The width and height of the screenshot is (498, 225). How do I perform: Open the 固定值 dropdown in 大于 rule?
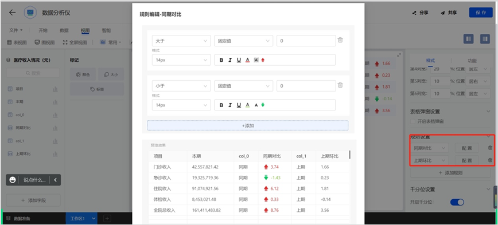[244, 41]
